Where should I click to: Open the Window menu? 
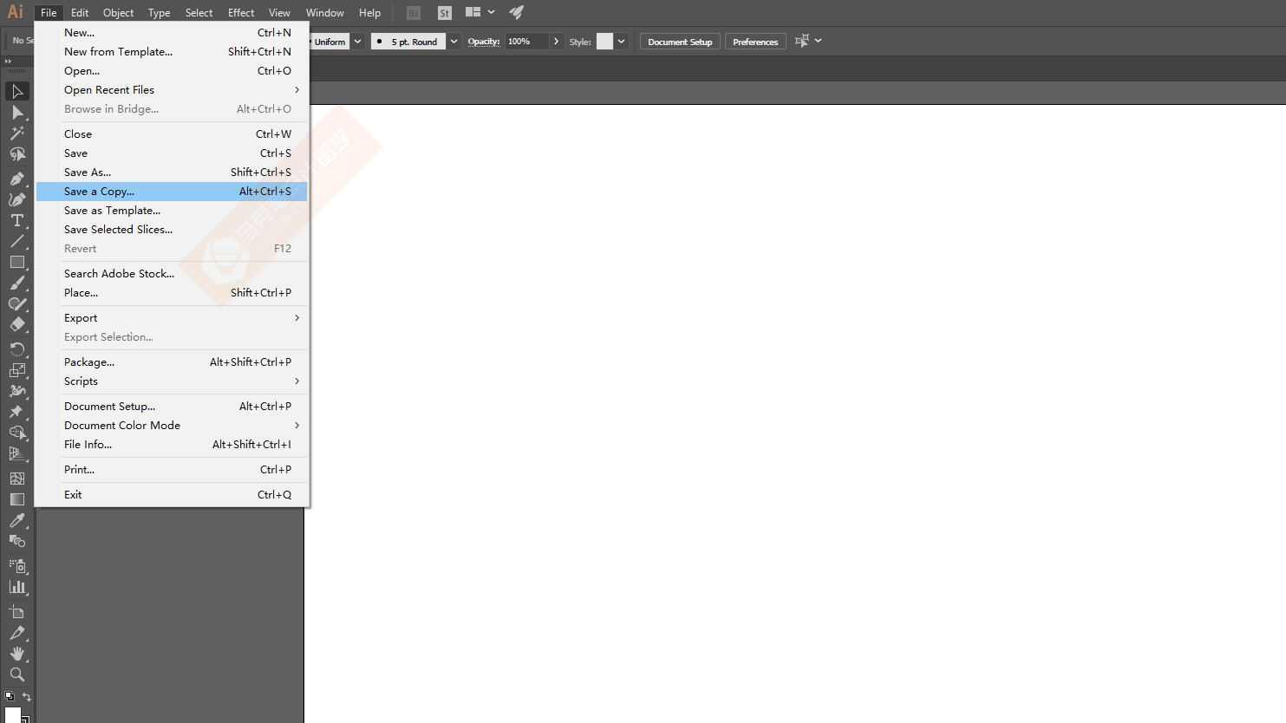coord(325,12)
